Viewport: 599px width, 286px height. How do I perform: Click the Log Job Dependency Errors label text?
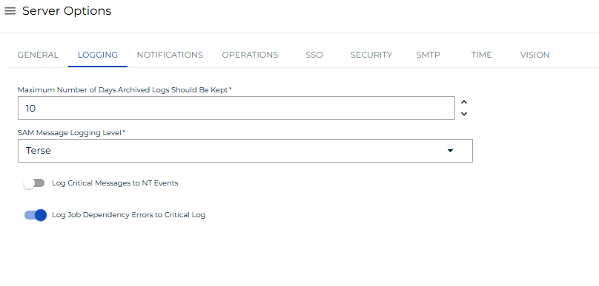pyautogui.click(x=128, y=215)
